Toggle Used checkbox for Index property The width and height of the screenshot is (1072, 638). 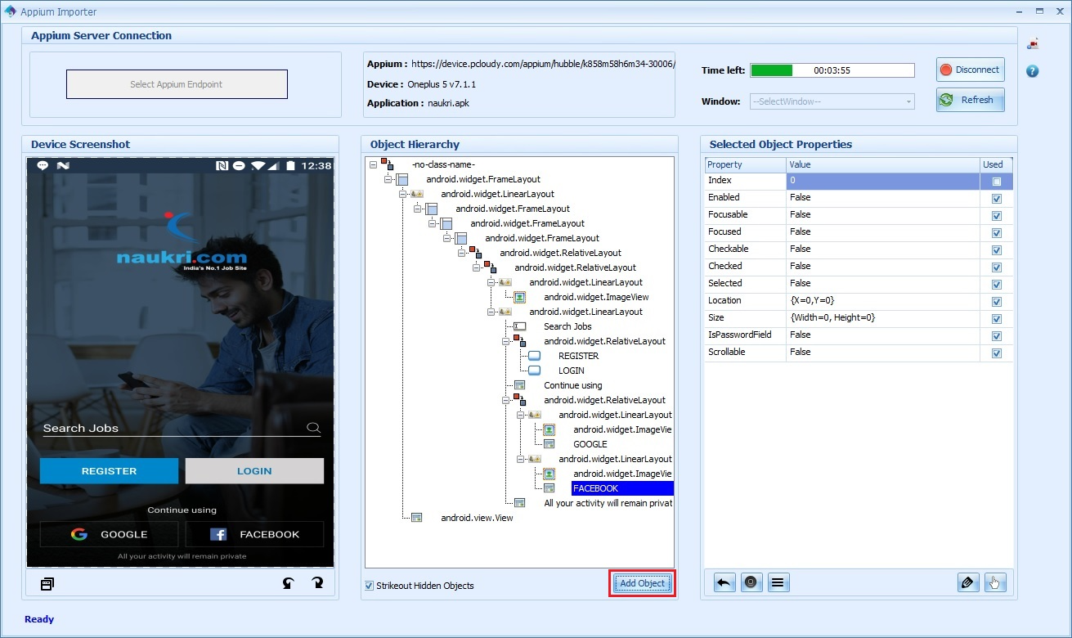coord(996,181)
